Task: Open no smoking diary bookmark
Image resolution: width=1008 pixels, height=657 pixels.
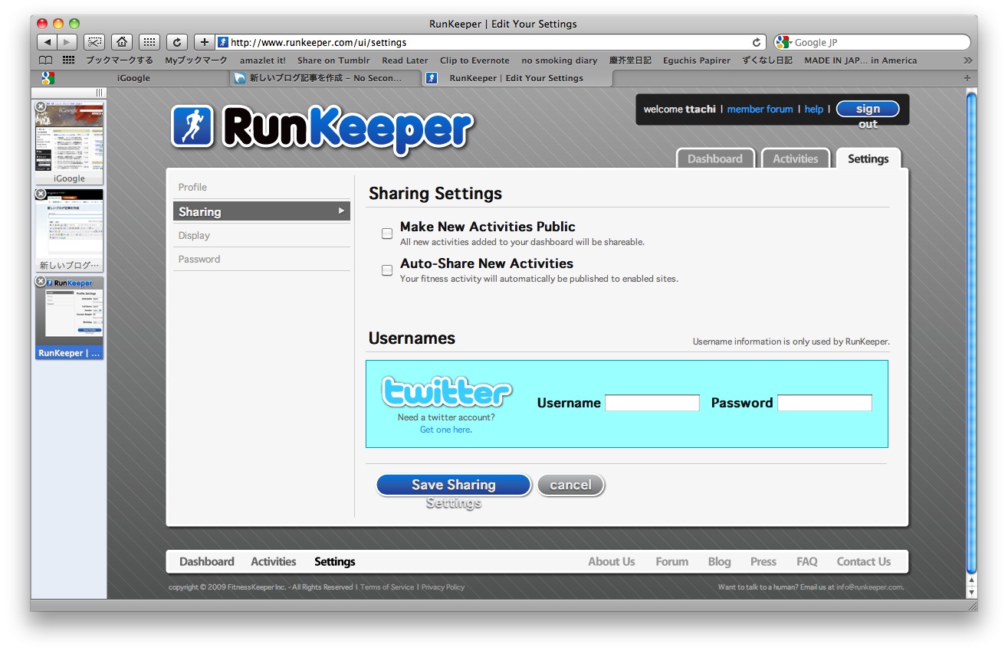Action: click(559, 60)
